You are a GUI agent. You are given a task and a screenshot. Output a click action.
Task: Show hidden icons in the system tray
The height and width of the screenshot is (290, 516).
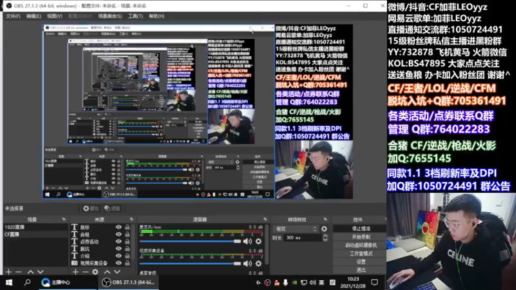(x=259, y=282)
